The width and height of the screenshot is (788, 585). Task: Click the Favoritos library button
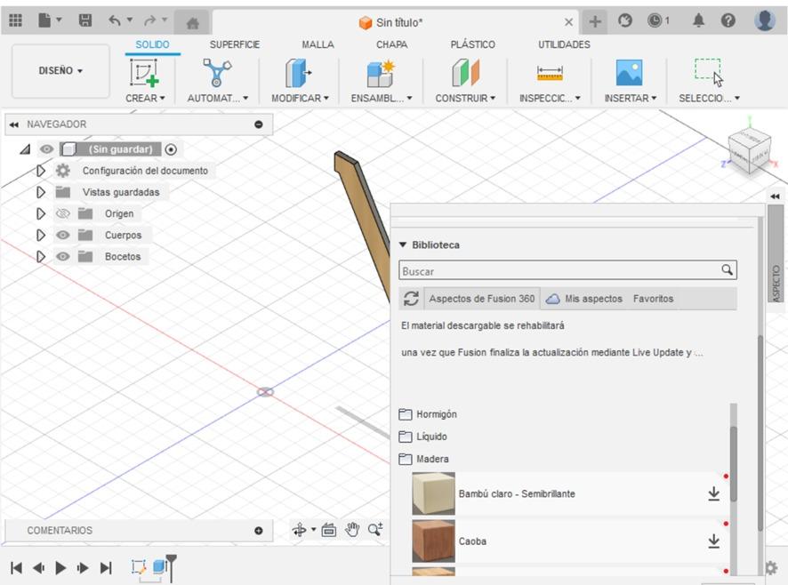653,299
